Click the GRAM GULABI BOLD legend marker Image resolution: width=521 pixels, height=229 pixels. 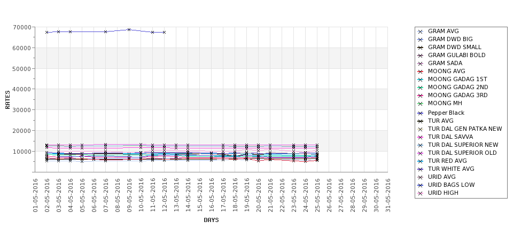point(421,56)
